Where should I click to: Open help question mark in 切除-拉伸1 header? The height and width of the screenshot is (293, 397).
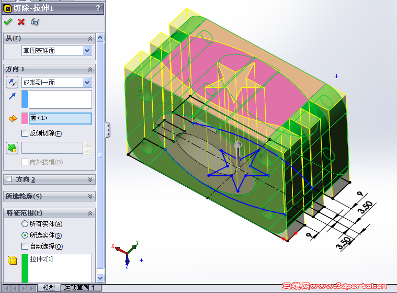pyautogui.click(x=98, y=8)
